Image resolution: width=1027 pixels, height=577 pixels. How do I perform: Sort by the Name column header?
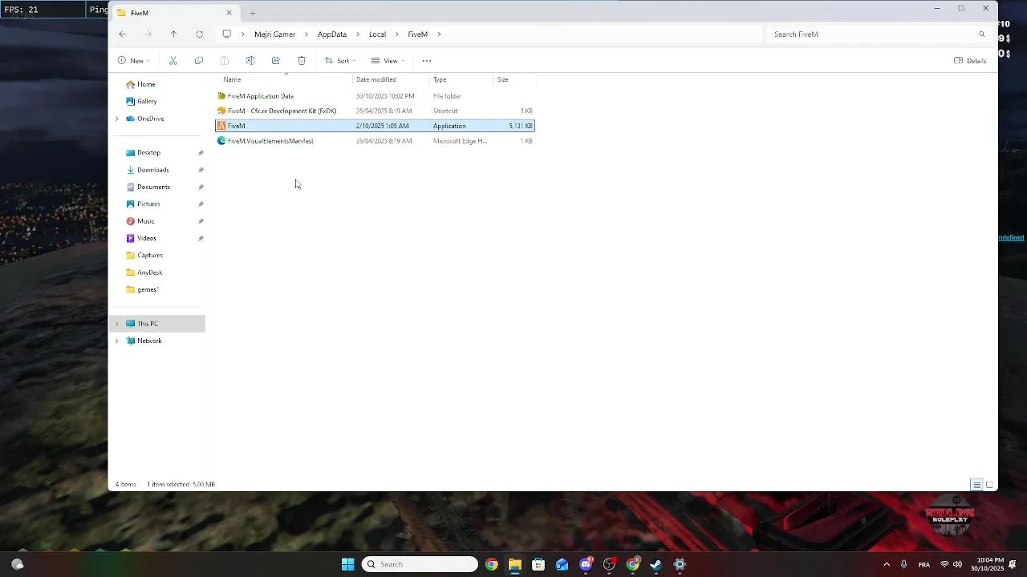[x=285, y=79]
